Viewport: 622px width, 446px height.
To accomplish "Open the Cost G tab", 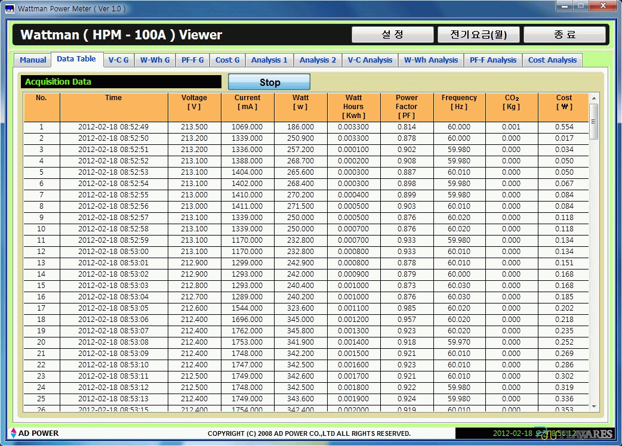I will pos(227,60).
